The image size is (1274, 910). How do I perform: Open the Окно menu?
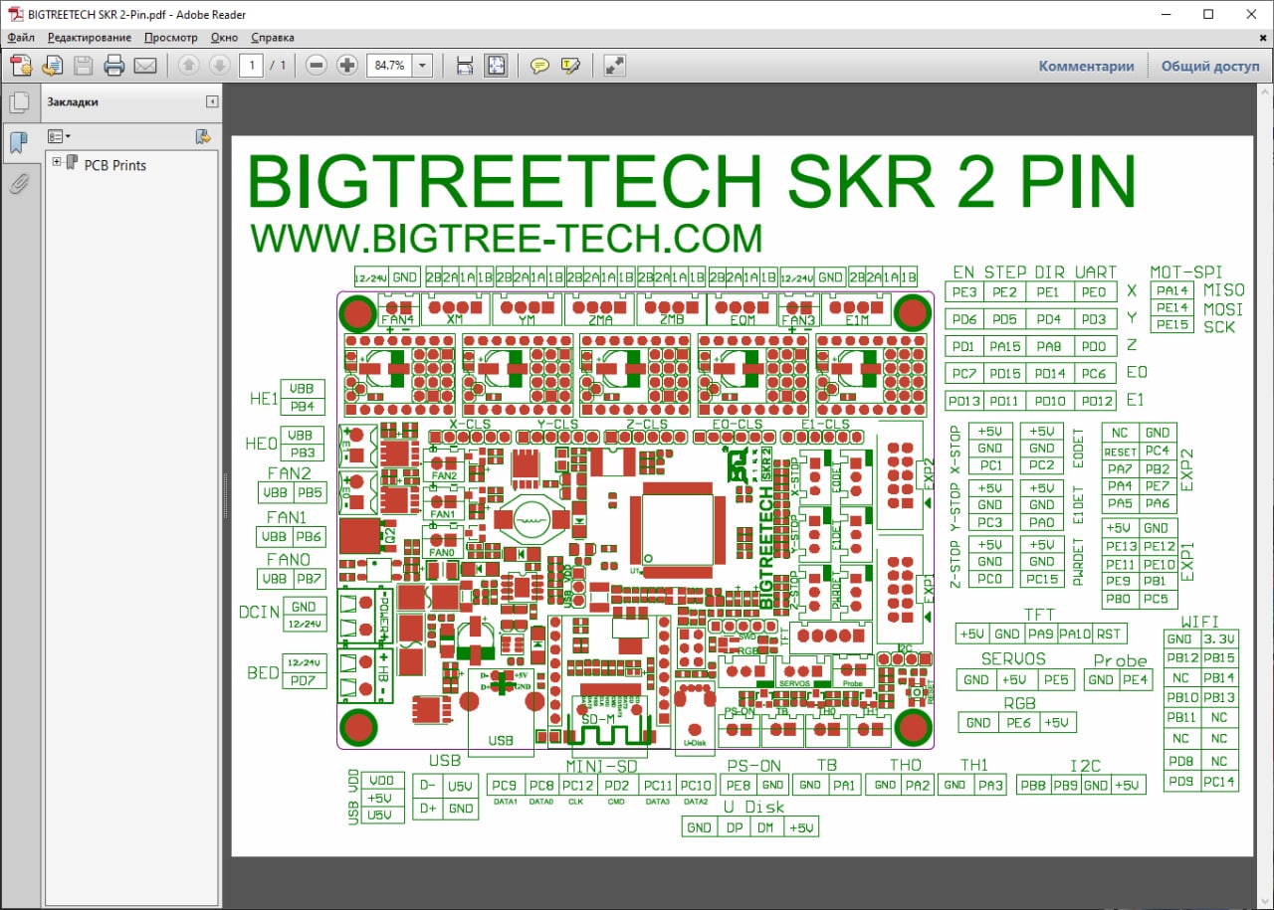pos(224,38)
